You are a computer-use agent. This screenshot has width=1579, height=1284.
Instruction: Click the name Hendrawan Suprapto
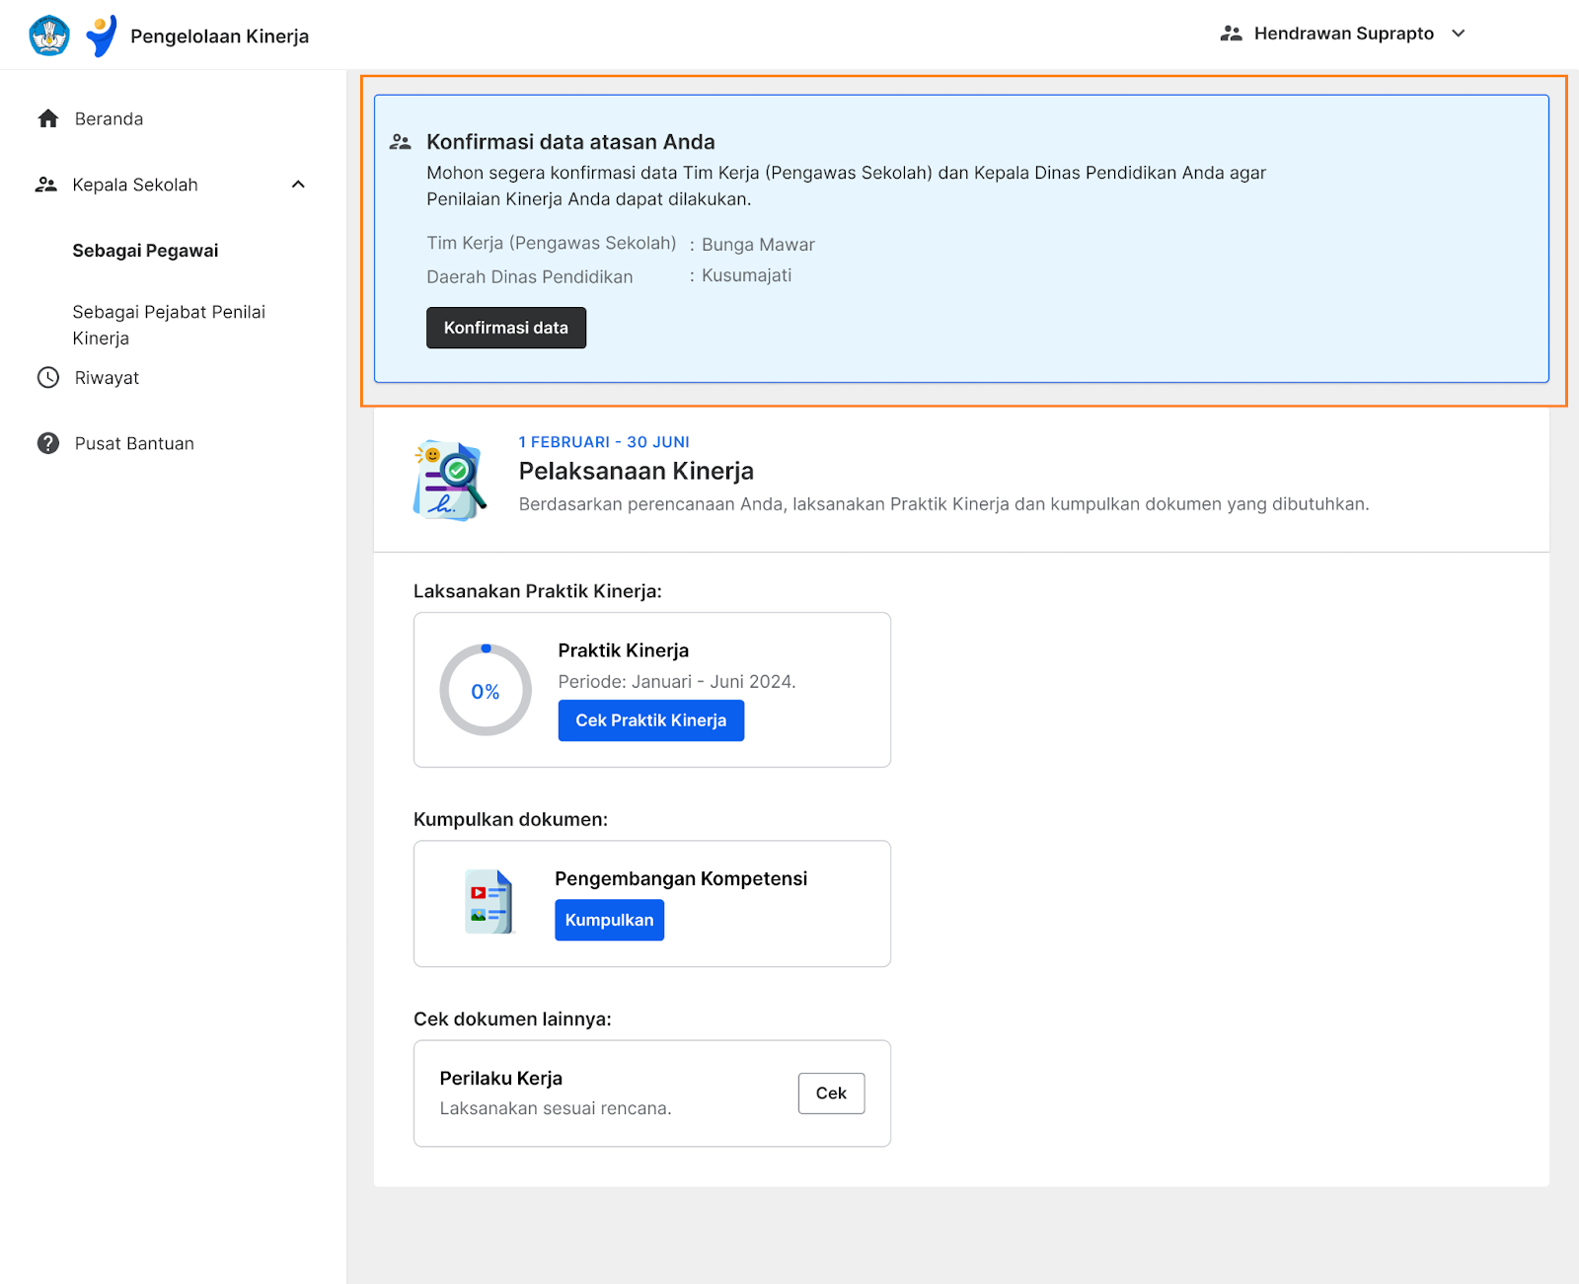coord(1343,34)
